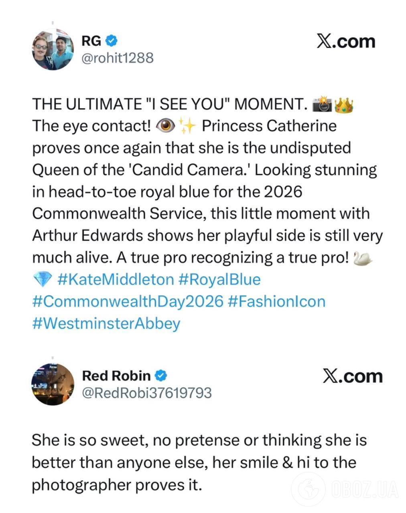The height and width of the screenshot is (513, 406).
Task: Click the X.com logo beside RG's post
Action: [x=346, y=42]
